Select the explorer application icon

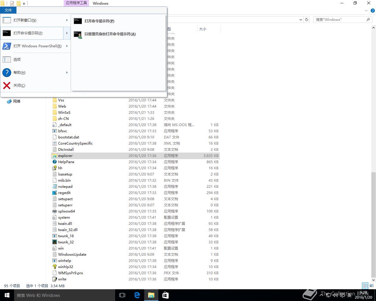(54, 156)
